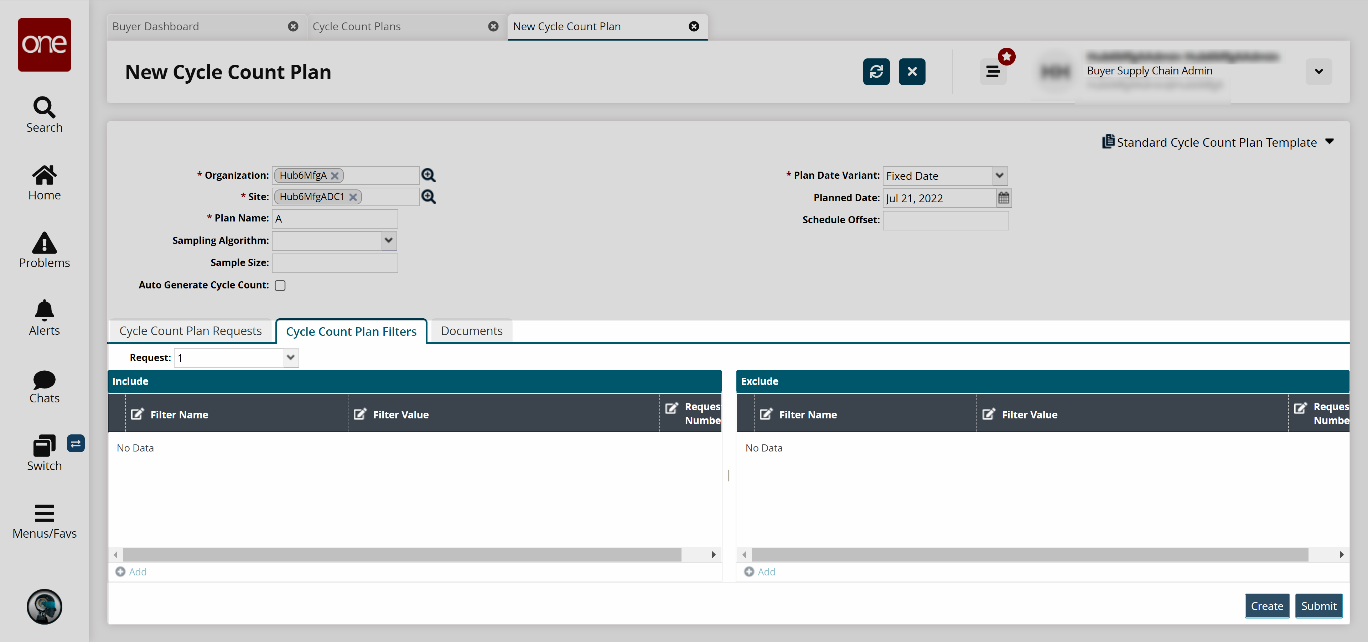Open Planned Date calendar picker
The width and height of the screenshot is (1368, 642).
tap(1003, 198)
